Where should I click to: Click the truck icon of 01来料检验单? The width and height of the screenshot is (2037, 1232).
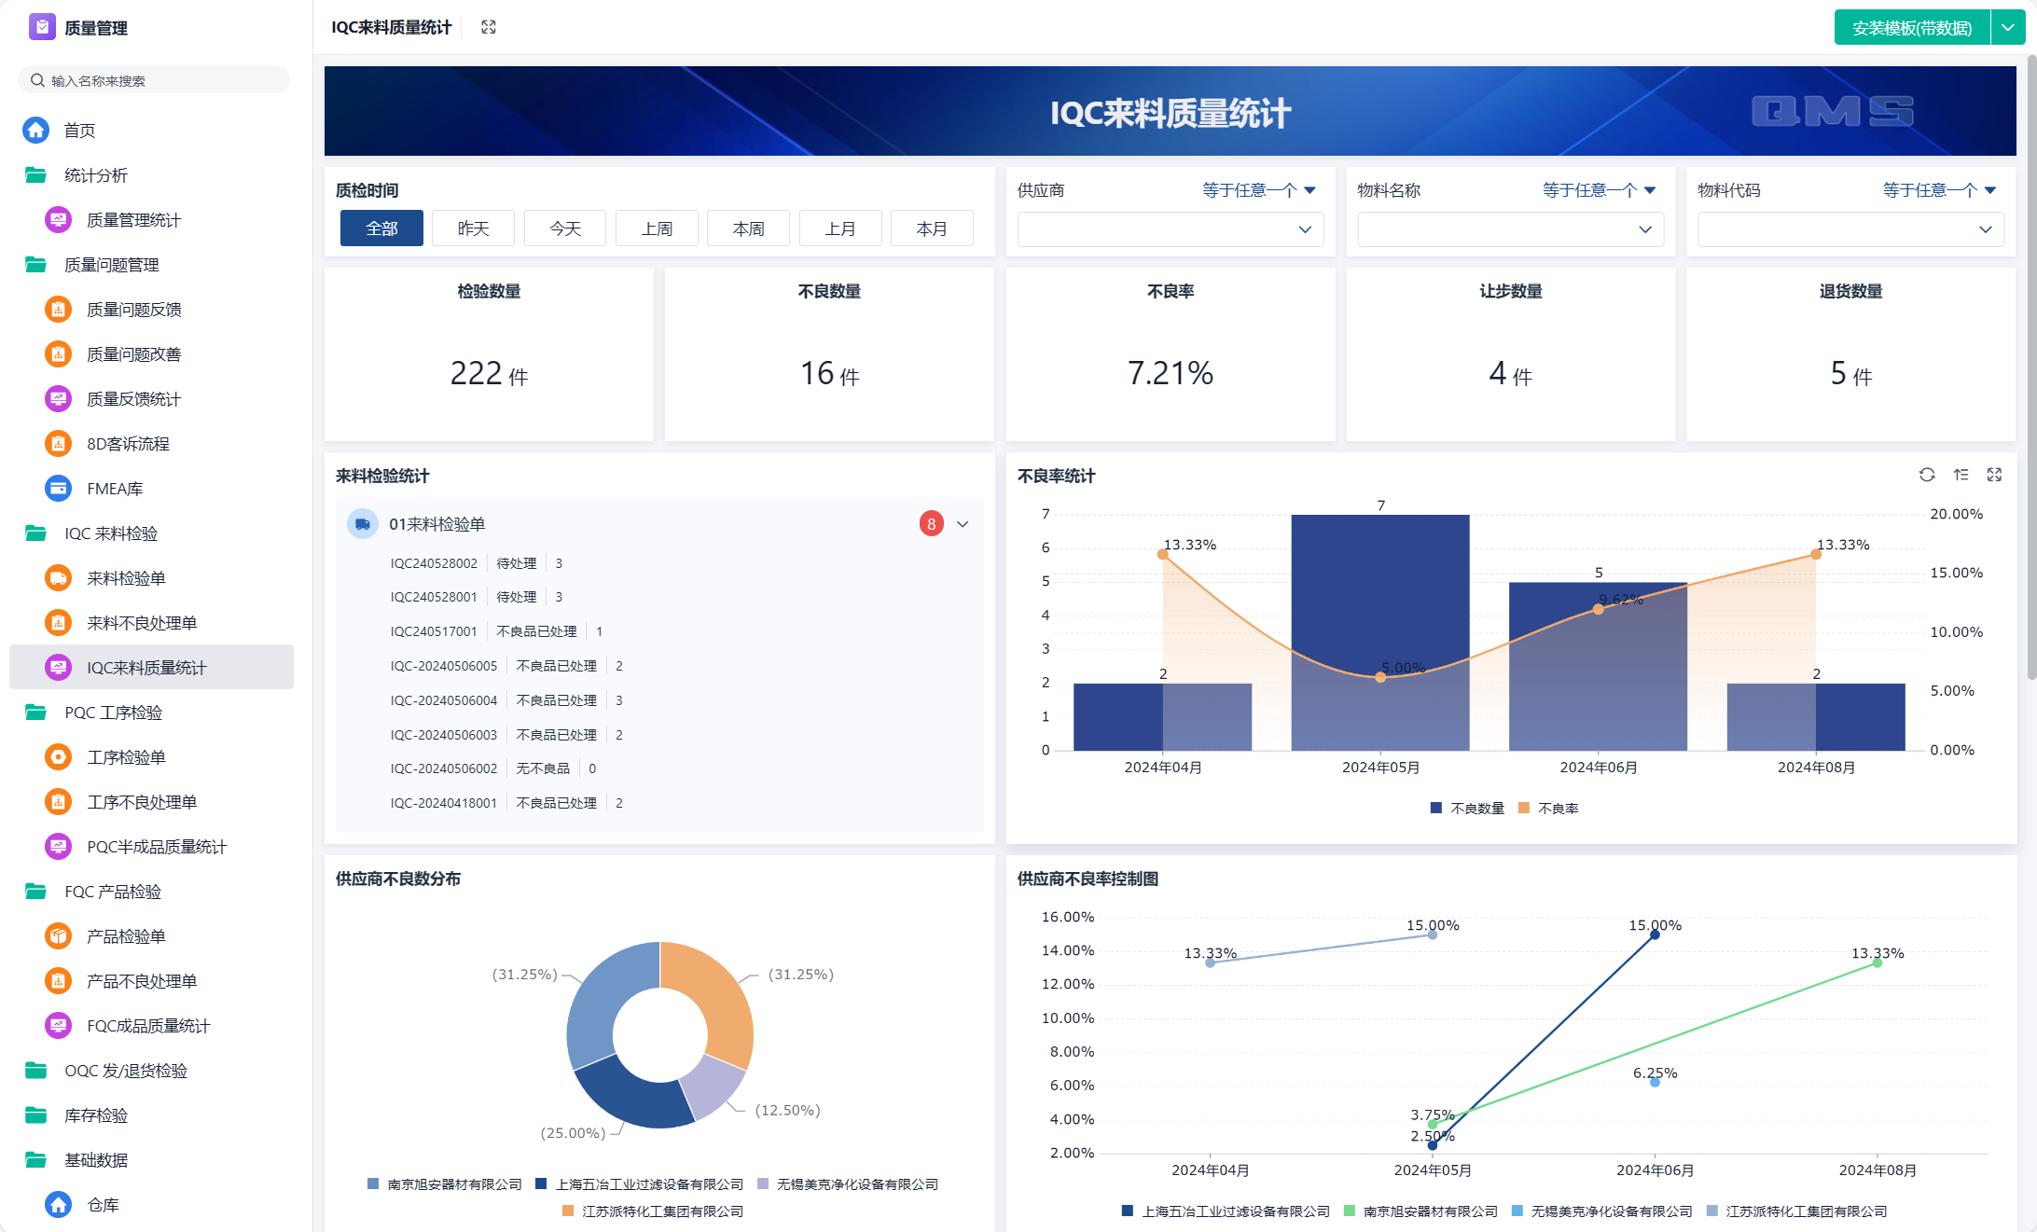[363, 524]
